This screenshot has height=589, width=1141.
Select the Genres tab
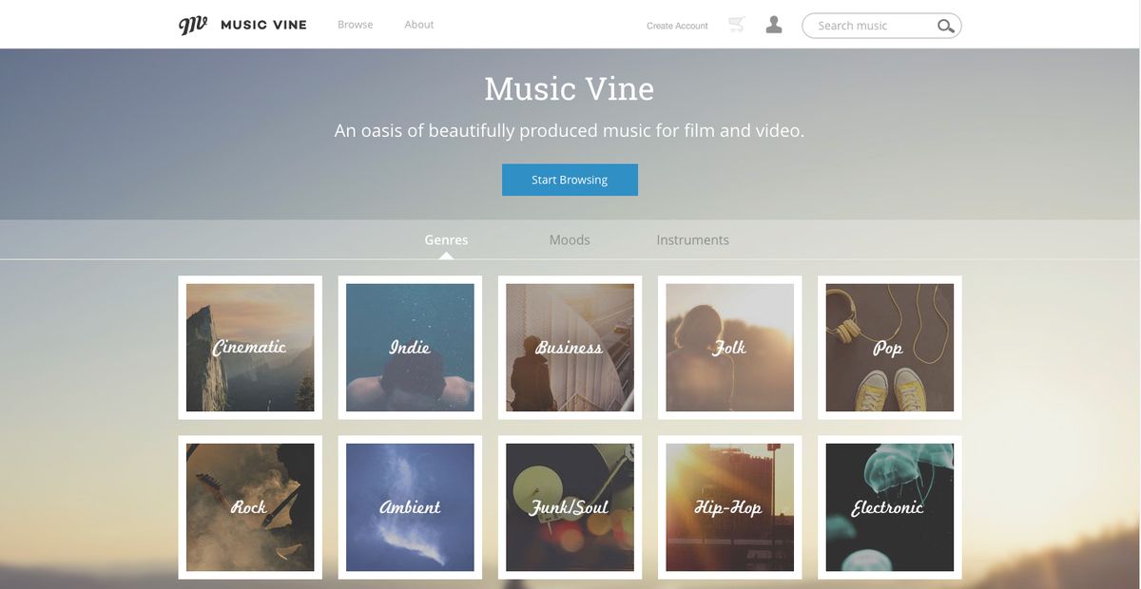446,239
